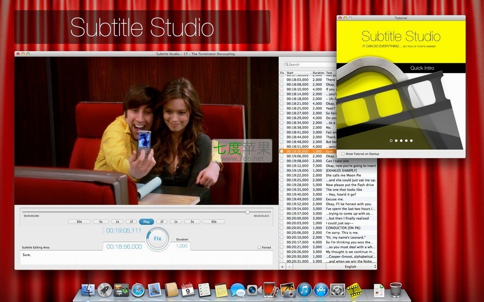
Task: Click the Duration 1,000 field
Action: tap(182, 246)
